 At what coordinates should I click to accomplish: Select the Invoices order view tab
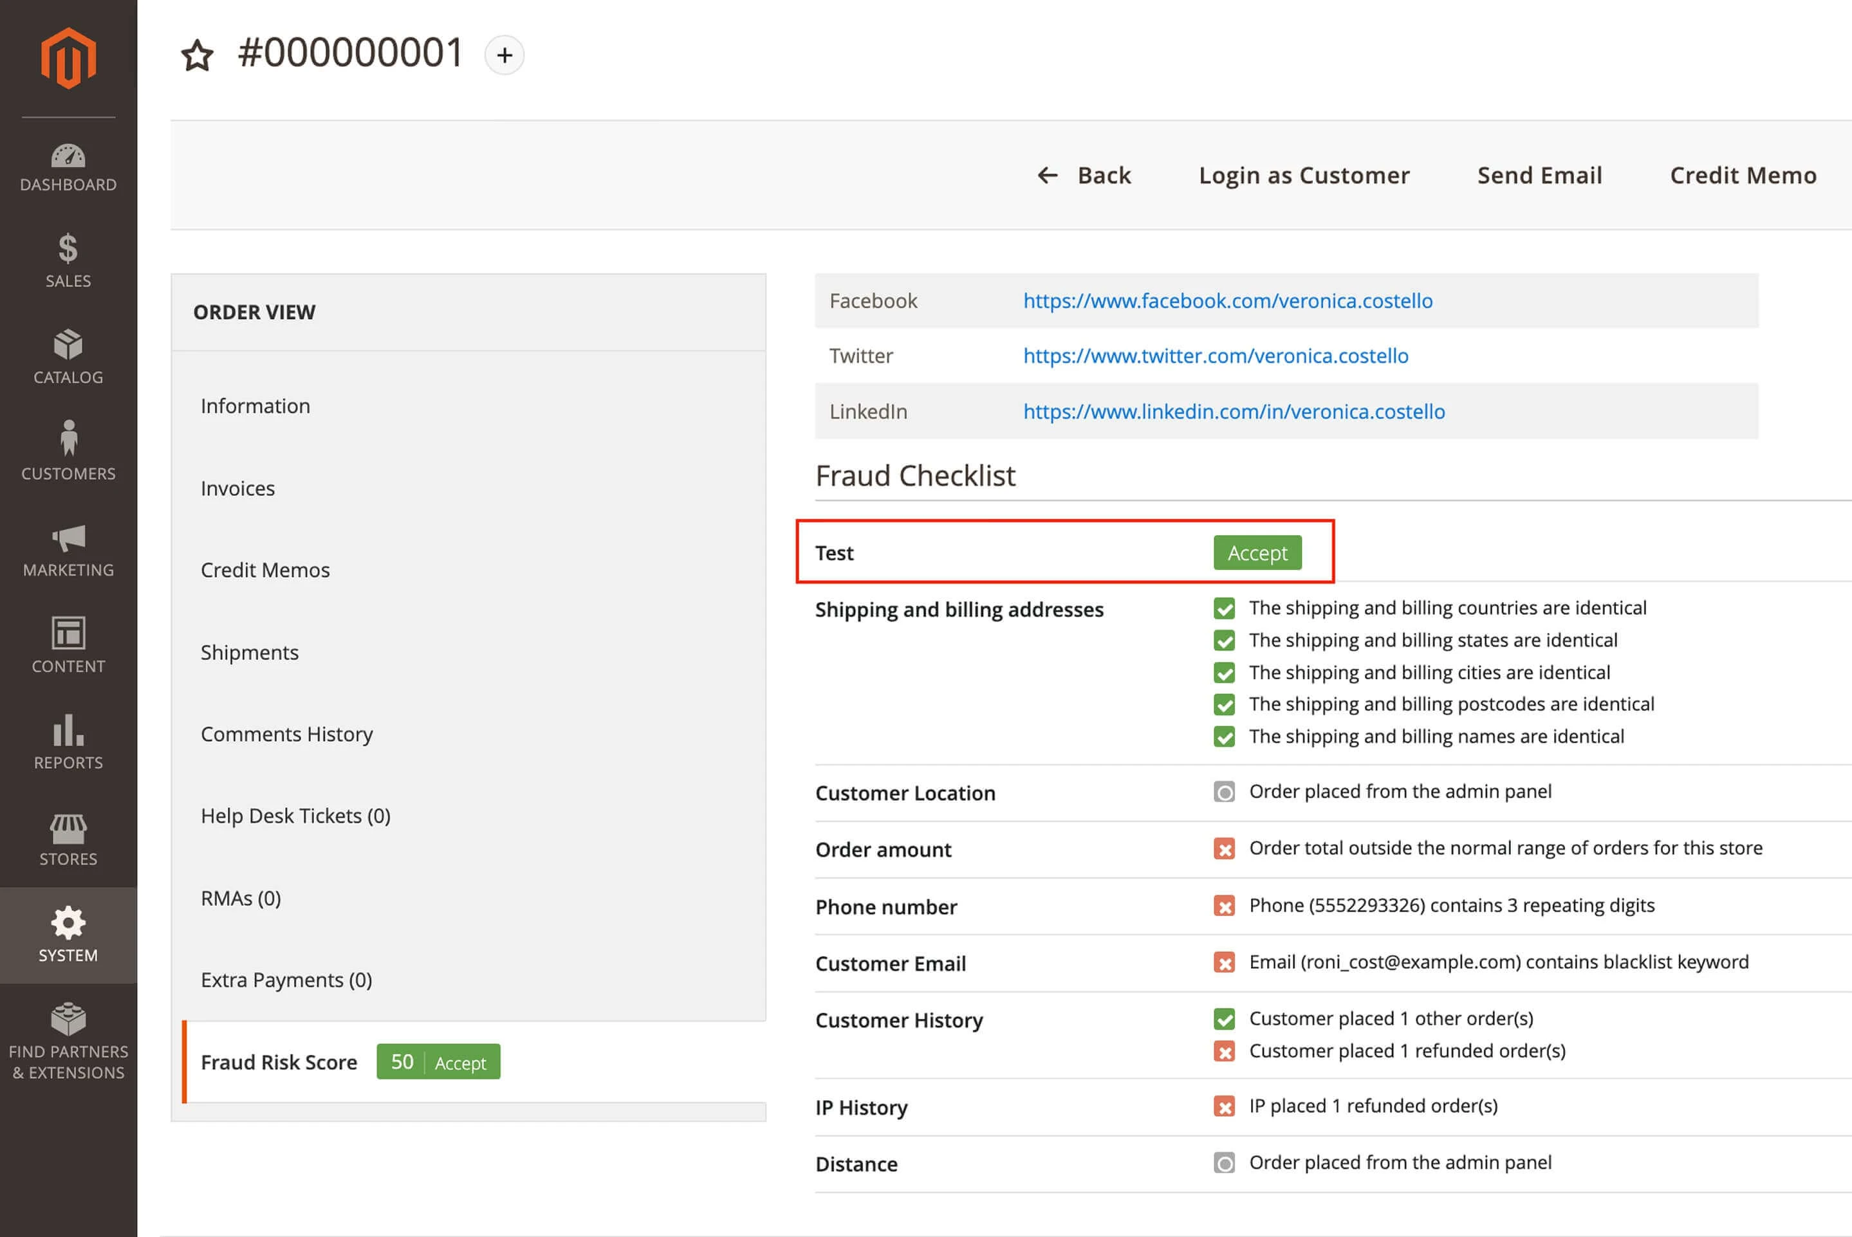237,488
